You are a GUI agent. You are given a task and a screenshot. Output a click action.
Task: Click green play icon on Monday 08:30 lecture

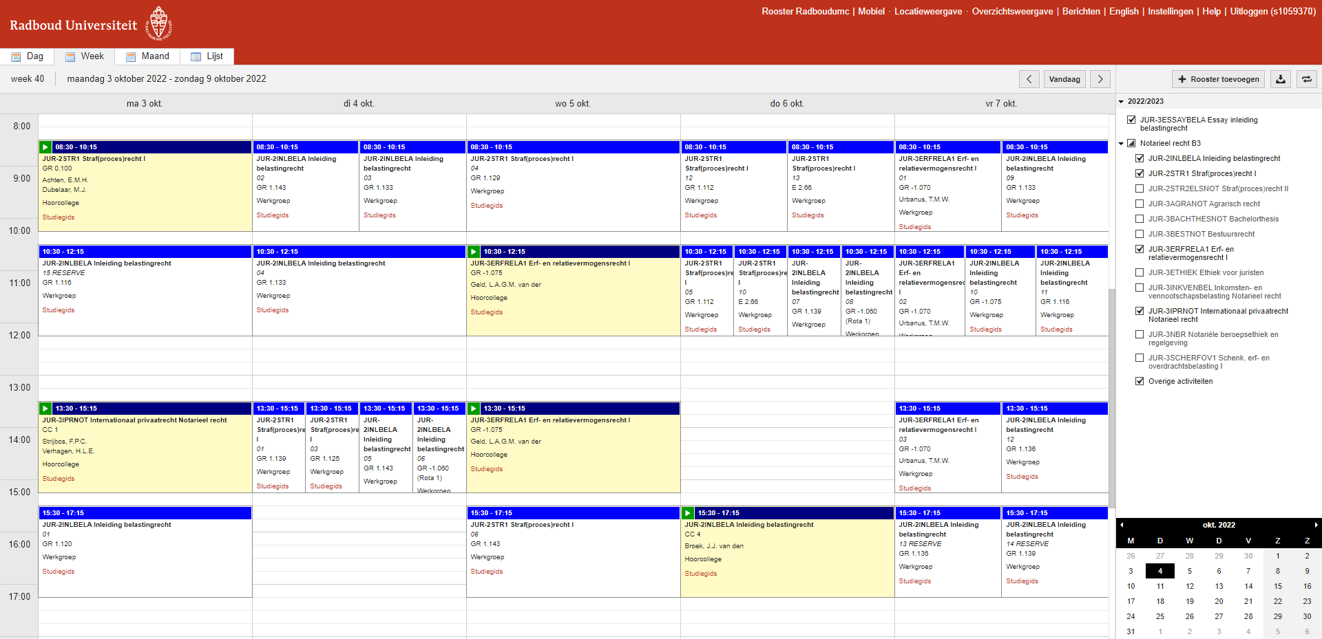45,147
